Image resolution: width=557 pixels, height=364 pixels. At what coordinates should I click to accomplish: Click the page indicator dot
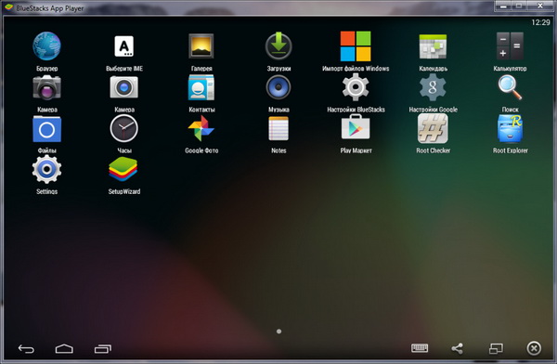pos(278,331)
